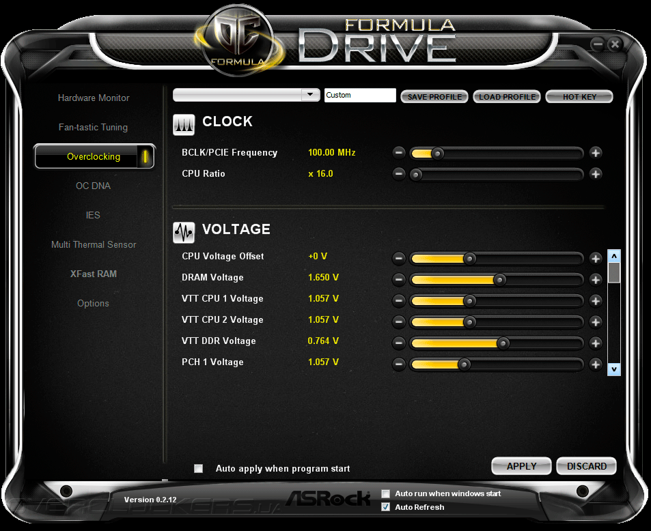Click the OC Formula logo emblem
This screenshot has width=651, height=531.
click(x=238, y=41)
